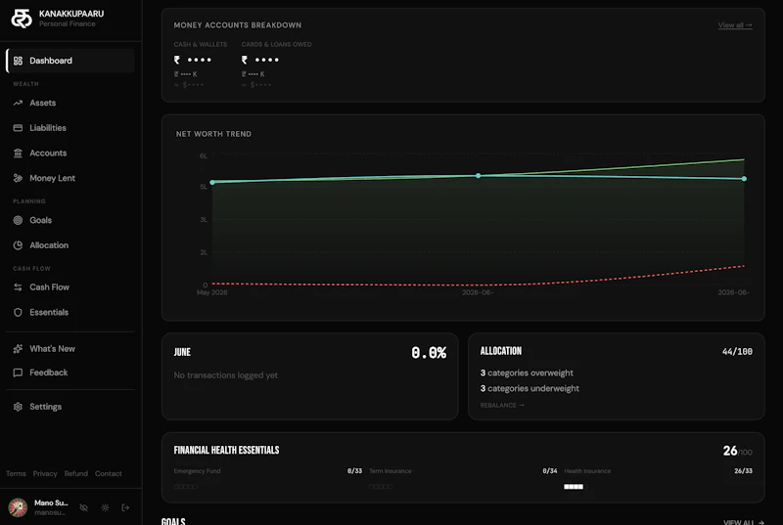Click the Mano Su... user name
783x525 pixels.
point(51,503)
